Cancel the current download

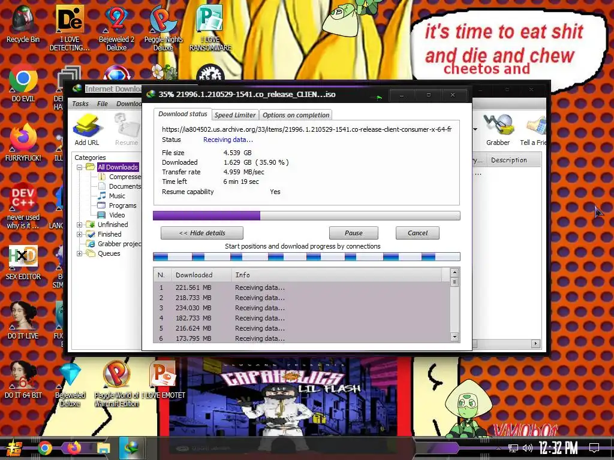pos(417,233)
